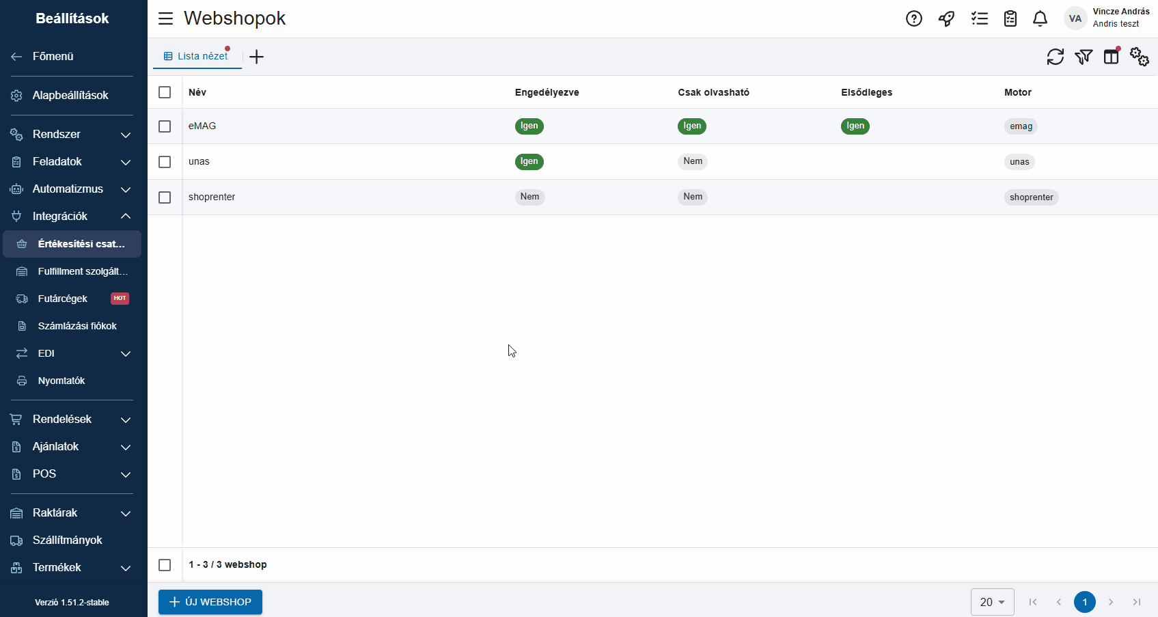1158x617 pixels.
Task: Go back to Főmenü
Action: click(x=53, y=57)
